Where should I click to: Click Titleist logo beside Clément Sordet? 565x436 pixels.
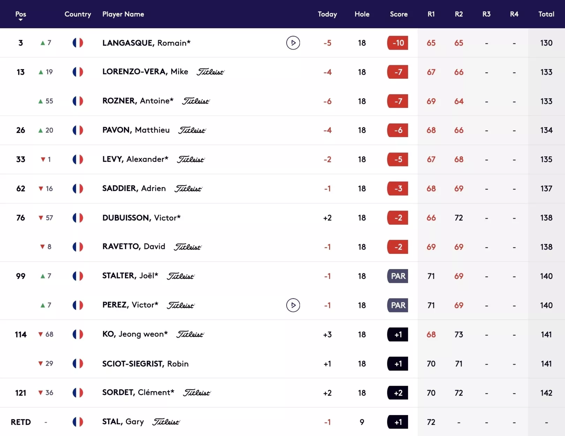[197, 393]
